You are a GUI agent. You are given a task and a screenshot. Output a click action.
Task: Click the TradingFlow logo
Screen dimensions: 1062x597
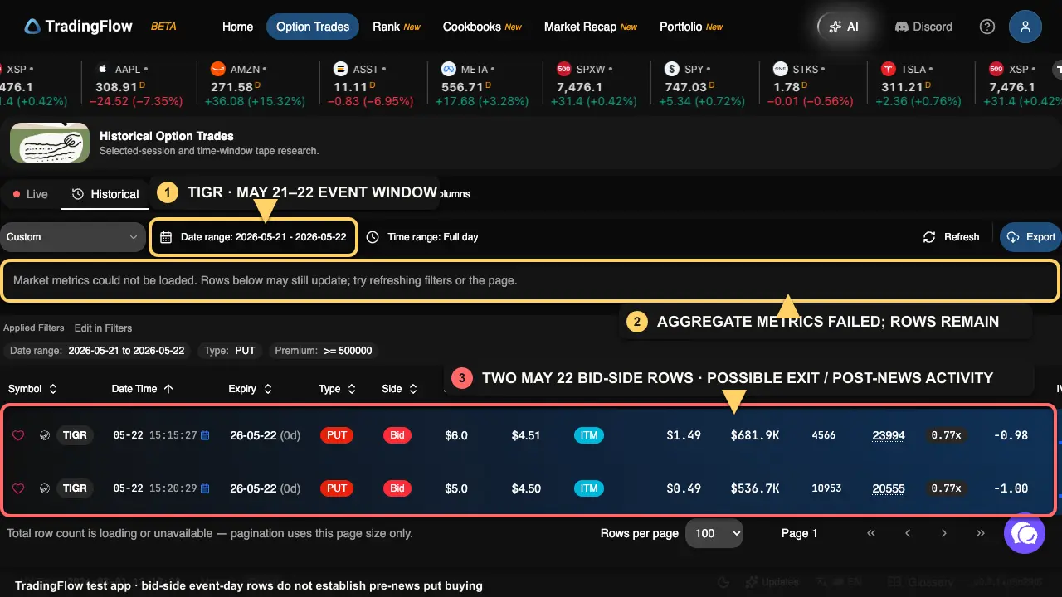coord(78,27)
